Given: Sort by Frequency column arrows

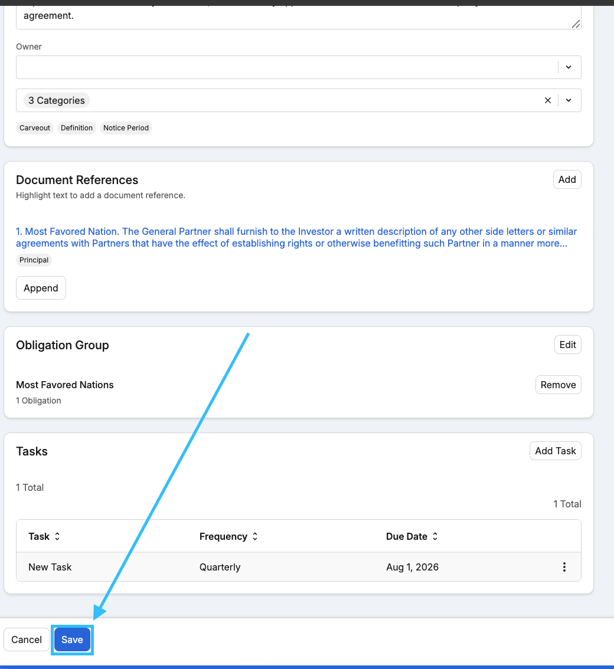Looking at the screenshot, I should click(255, 536).
